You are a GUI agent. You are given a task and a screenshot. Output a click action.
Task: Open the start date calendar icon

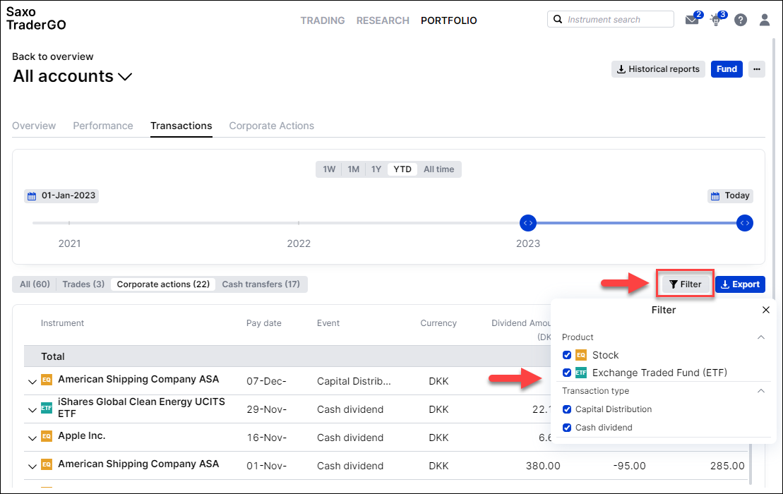click(32, 196)
